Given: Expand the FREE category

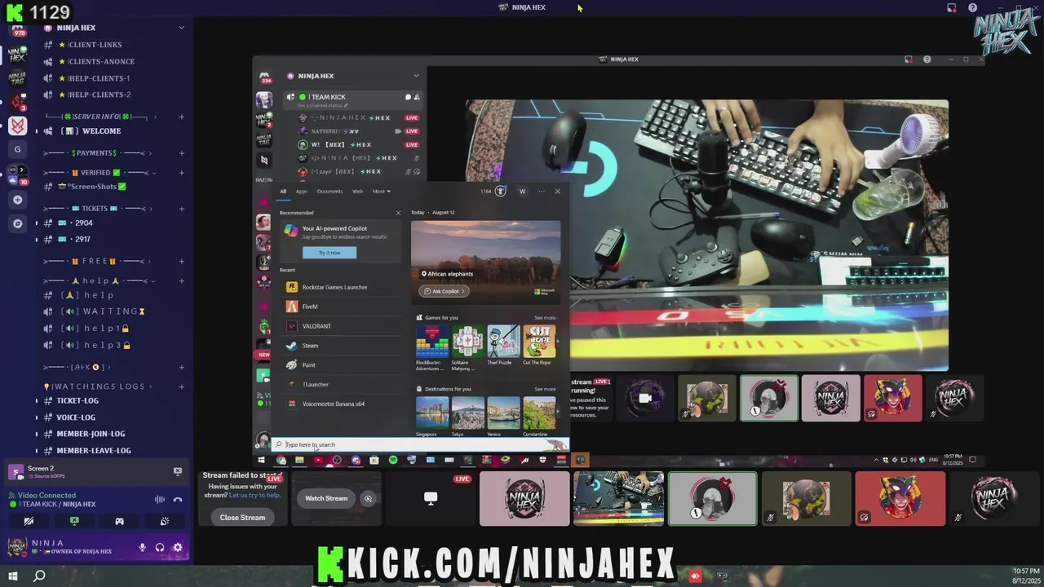Looking at the screenshot, I should 95,261.
